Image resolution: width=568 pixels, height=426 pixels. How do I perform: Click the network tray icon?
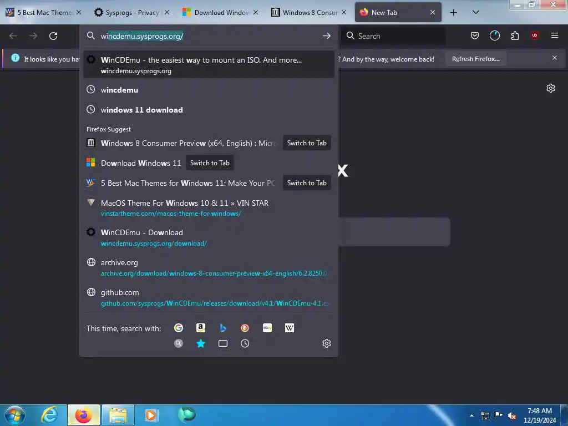tap(485, 416)
